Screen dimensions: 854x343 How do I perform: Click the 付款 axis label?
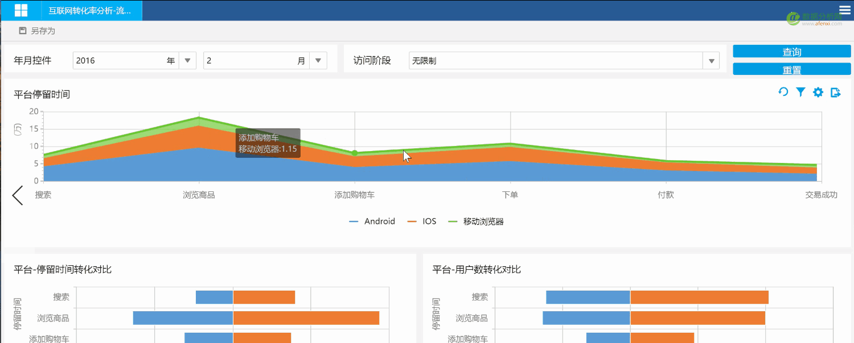tap(666, 195)
